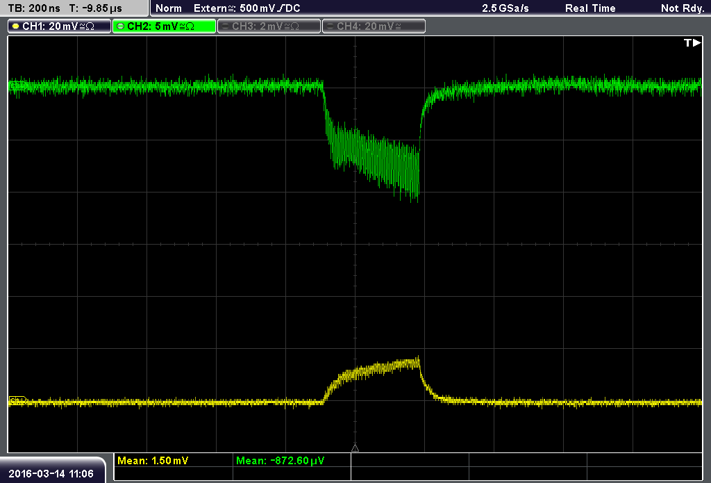Click the Extern 500 mV DC trigger source

246,8
